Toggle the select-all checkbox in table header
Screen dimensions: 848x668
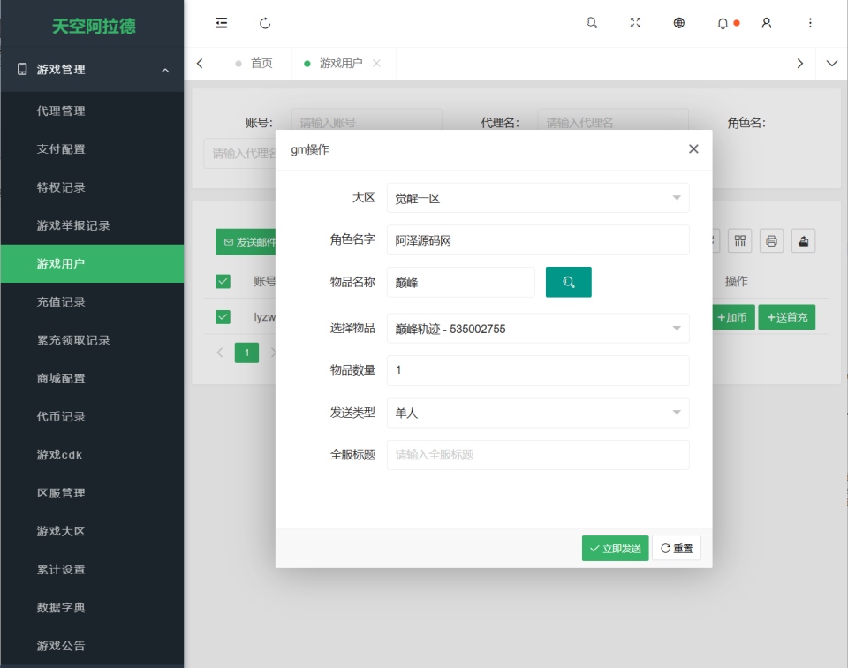222,281
